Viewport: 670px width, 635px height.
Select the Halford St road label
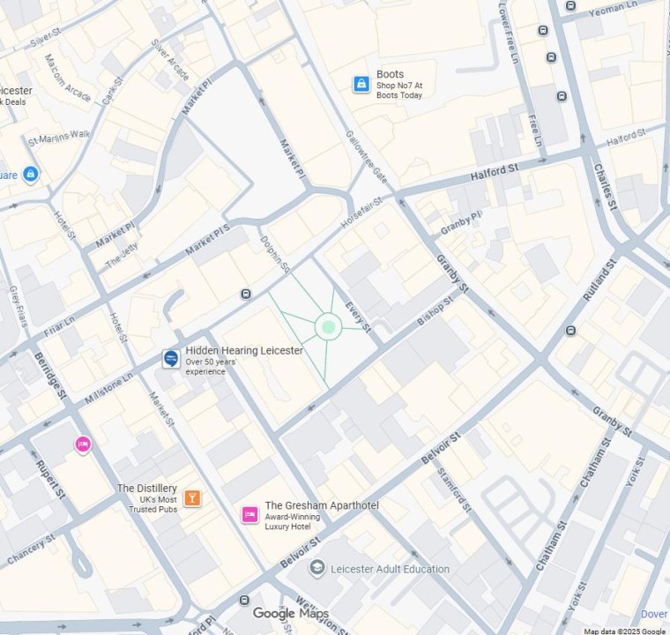495,172
